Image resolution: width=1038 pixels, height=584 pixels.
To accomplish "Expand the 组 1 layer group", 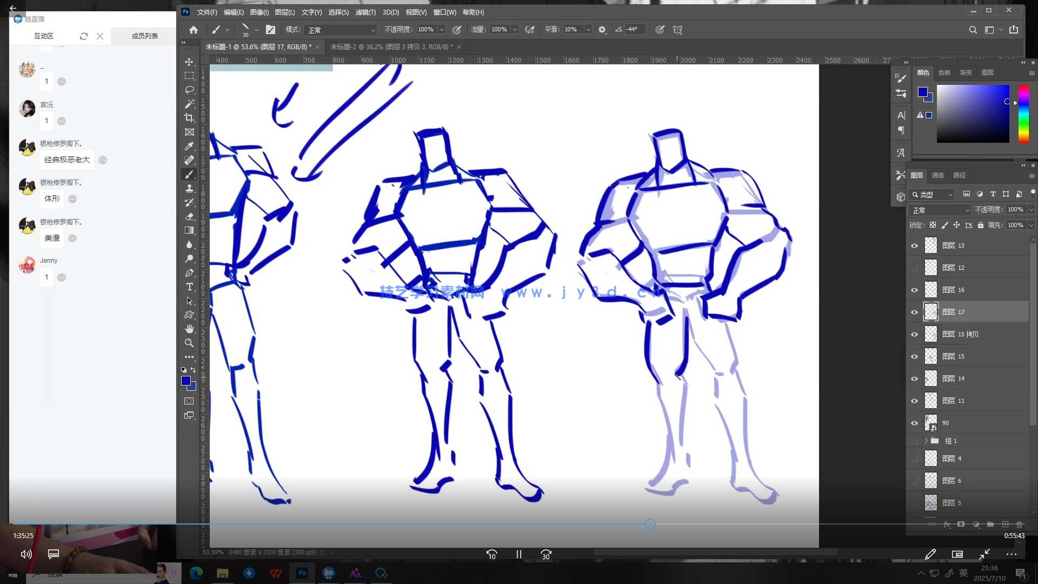I will 926,441.
